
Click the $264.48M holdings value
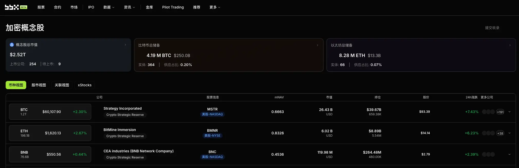point(372,152)
